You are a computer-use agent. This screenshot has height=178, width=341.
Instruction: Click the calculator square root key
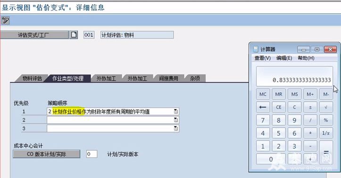(x=326, y=107)
